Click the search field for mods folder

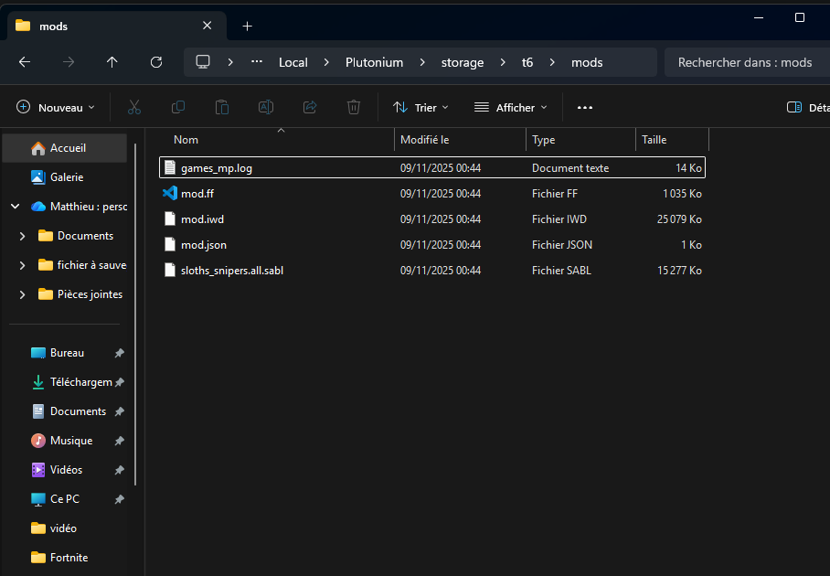click(x=745, y=62)
